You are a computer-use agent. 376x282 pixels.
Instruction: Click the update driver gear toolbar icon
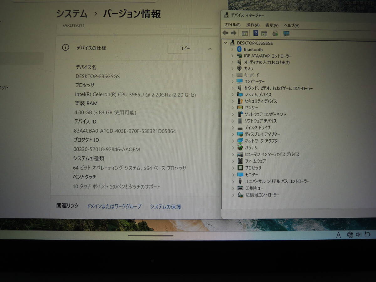tap(275, 34)
